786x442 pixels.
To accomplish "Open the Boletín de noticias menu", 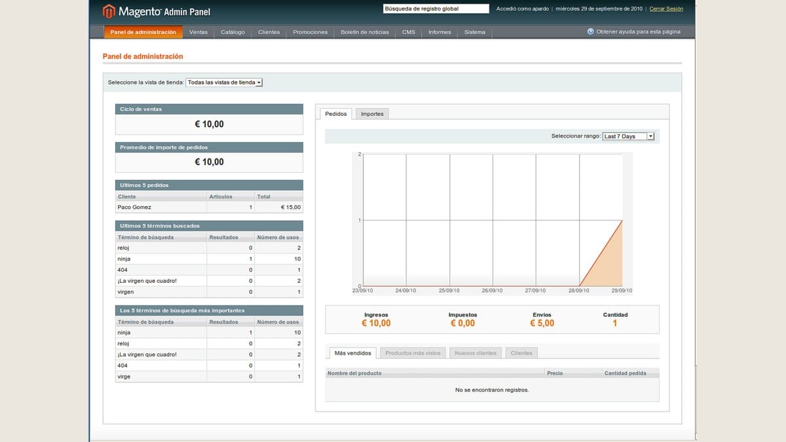I will 365,32.
